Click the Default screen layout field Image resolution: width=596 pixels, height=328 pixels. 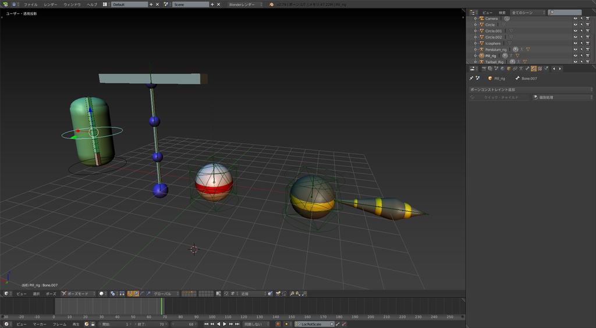coord(129,5)
